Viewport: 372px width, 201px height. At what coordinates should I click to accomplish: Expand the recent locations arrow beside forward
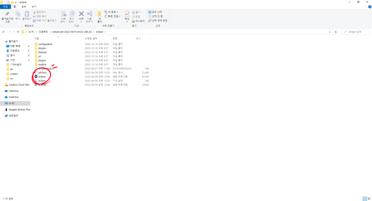[14, 32]
